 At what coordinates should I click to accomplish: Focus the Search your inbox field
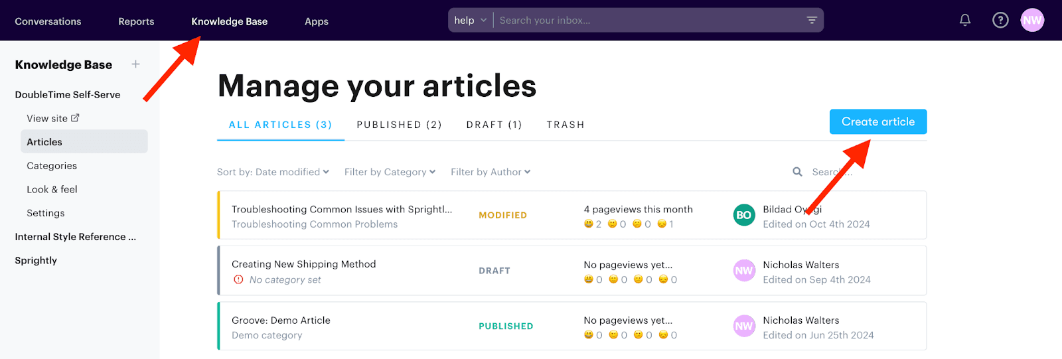[647, 20]
